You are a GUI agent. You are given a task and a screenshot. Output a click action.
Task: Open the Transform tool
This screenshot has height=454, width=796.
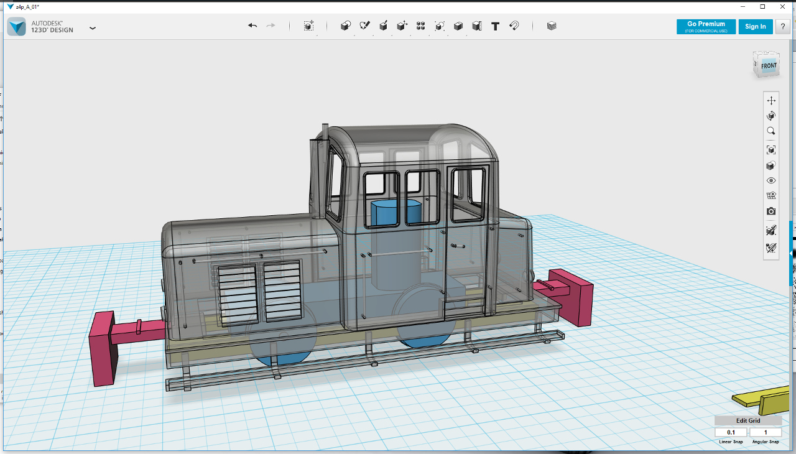[308, 26]
